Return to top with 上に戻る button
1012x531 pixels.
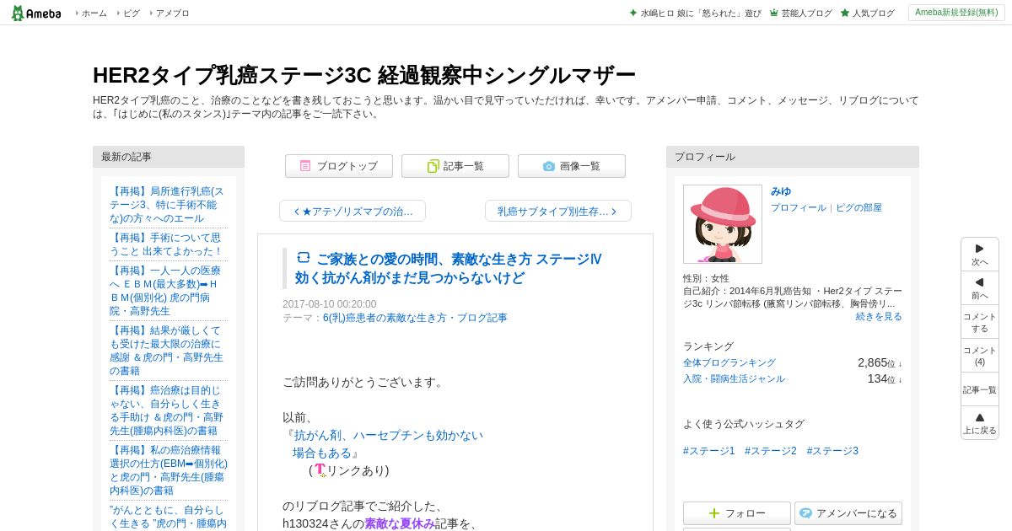tap(980, 423)
